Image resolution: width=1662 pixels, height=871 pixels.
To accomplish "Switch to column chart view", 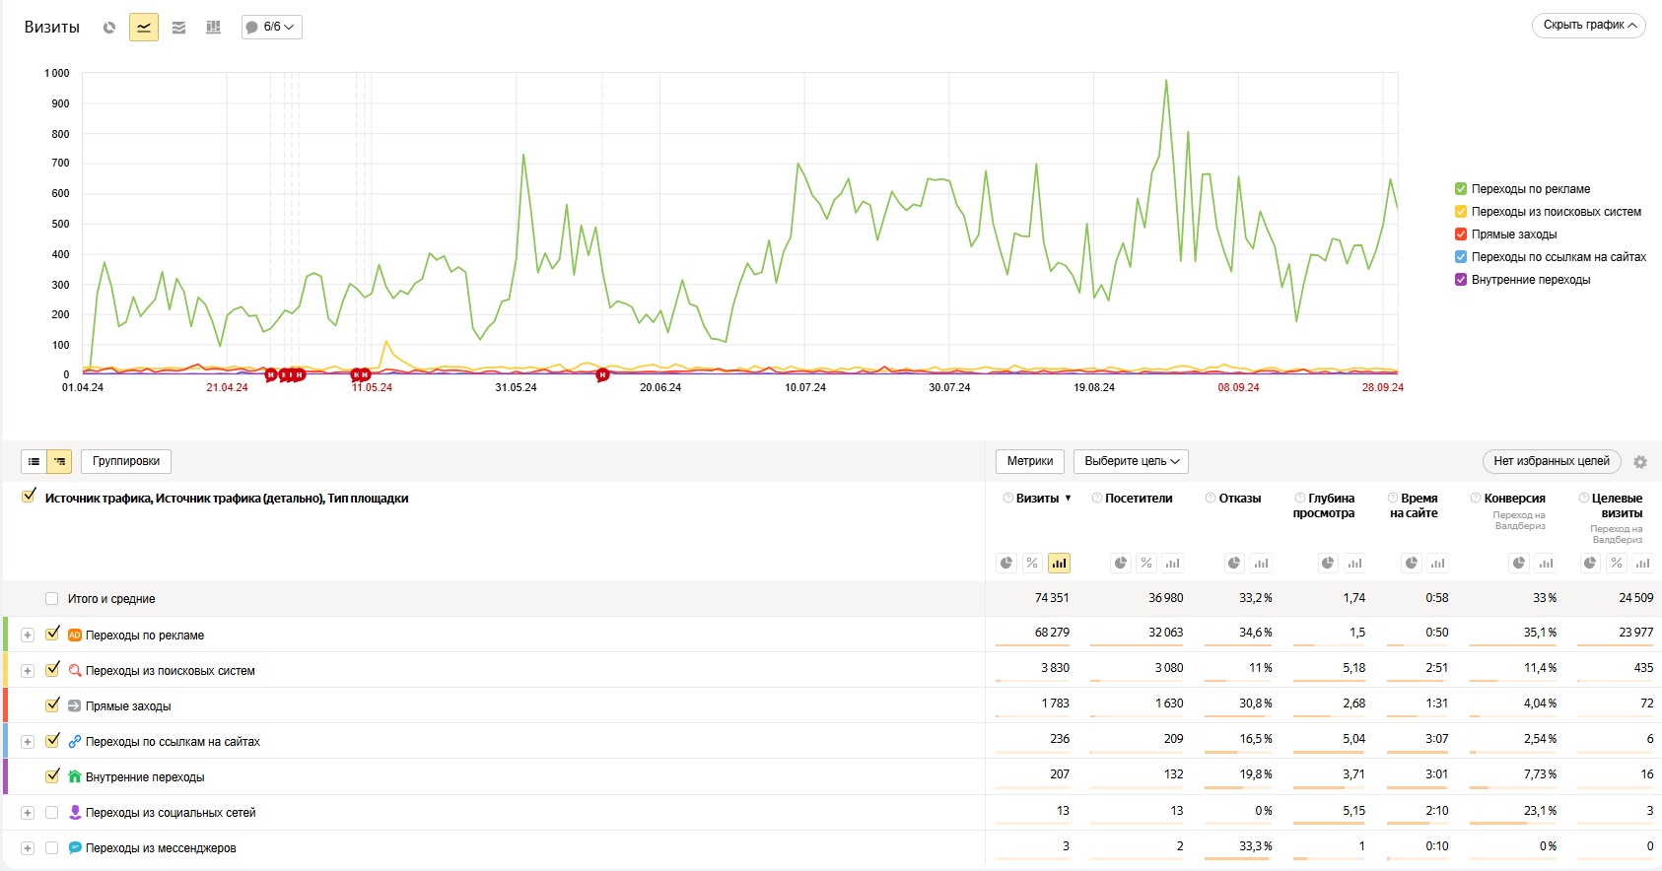I will tap(213, 28).
